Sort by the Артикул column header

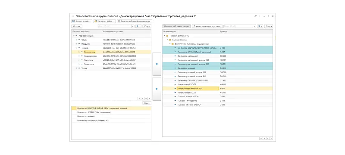coord(245,31)
